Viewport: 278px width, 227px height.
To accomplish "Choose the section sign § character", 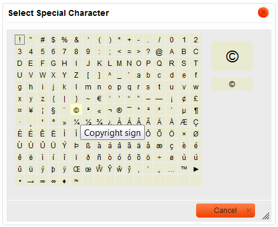I will point(53,111).
